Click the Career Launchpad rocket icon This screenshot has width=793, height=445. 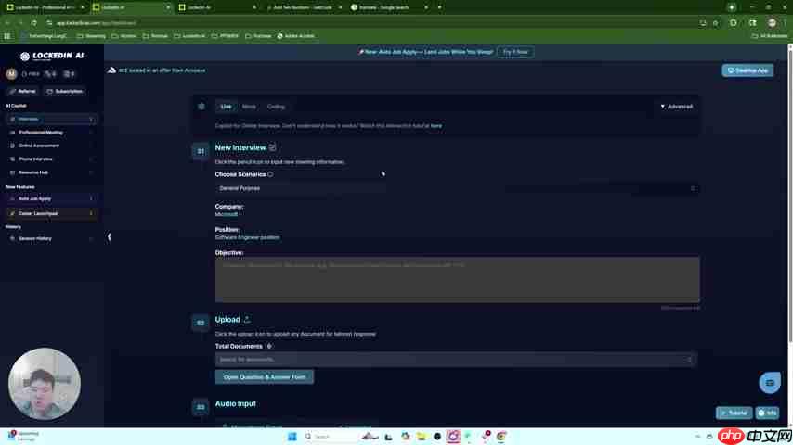point(12,213)
